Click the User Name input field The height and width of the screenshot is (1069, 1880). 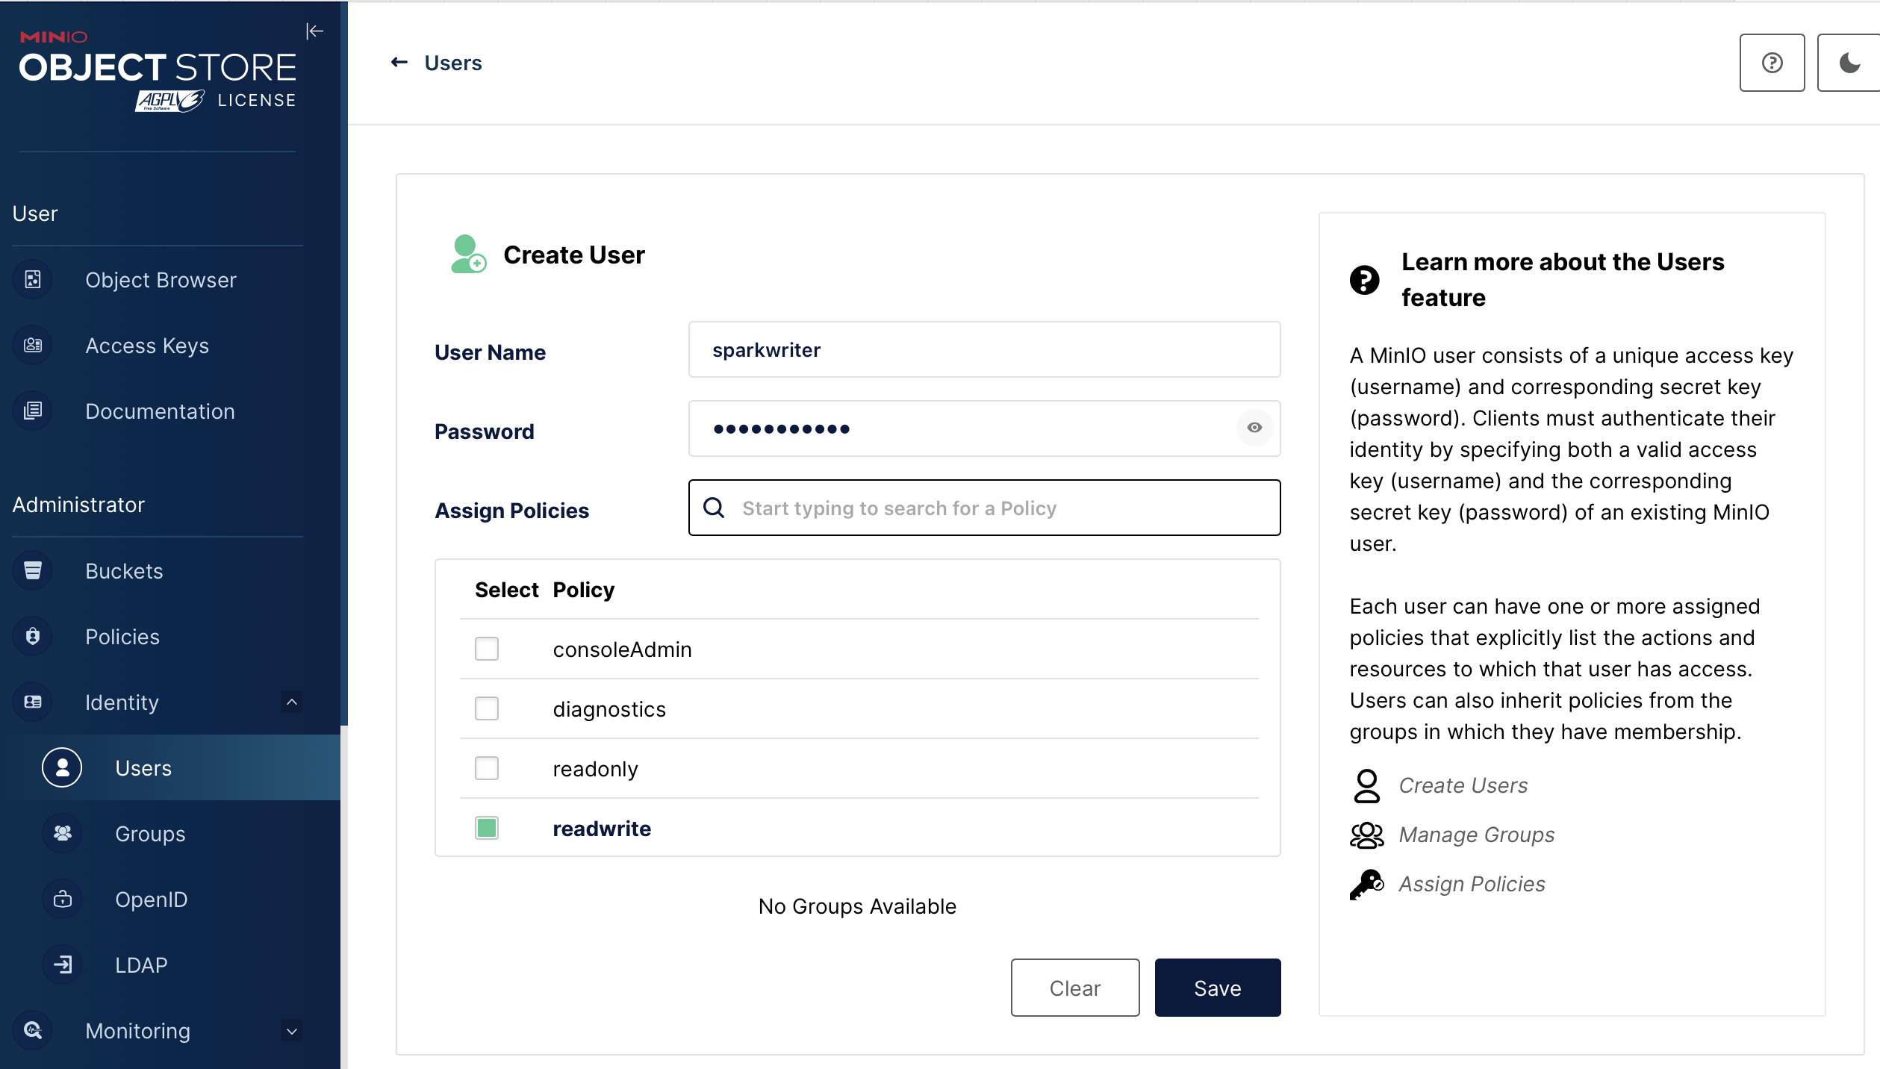984,349
